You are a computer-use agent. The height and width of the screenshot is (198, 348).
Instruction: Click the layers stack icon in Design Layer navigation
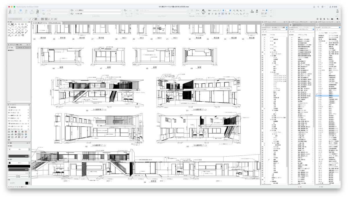point(290,25)
